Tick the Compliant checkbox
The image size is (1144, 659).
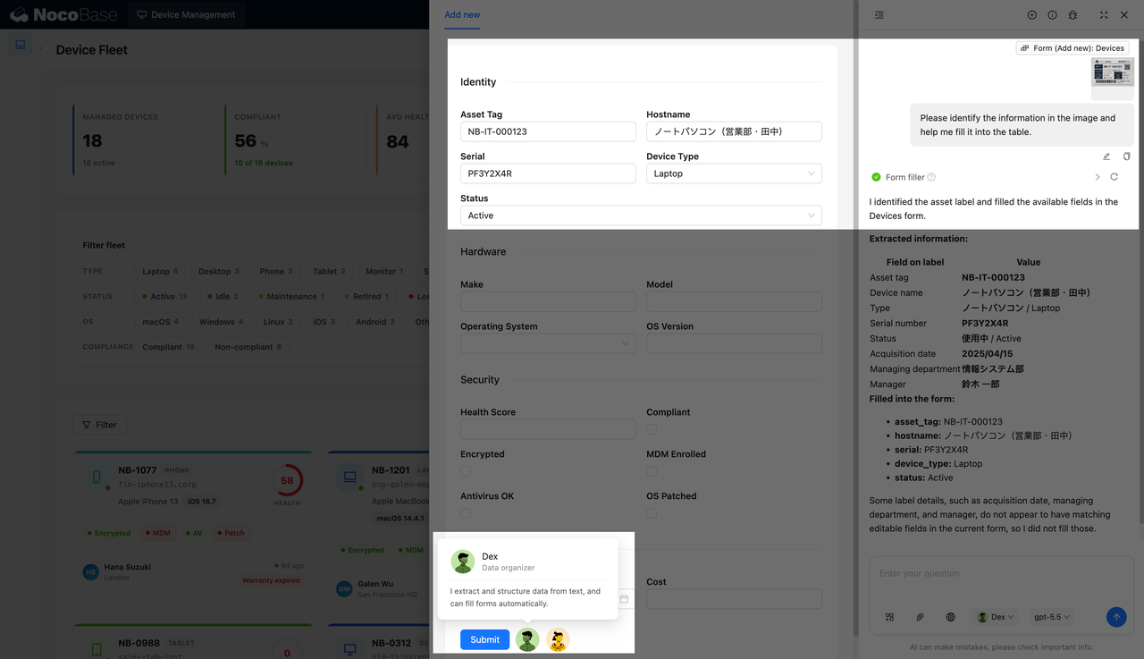point(652,429)
